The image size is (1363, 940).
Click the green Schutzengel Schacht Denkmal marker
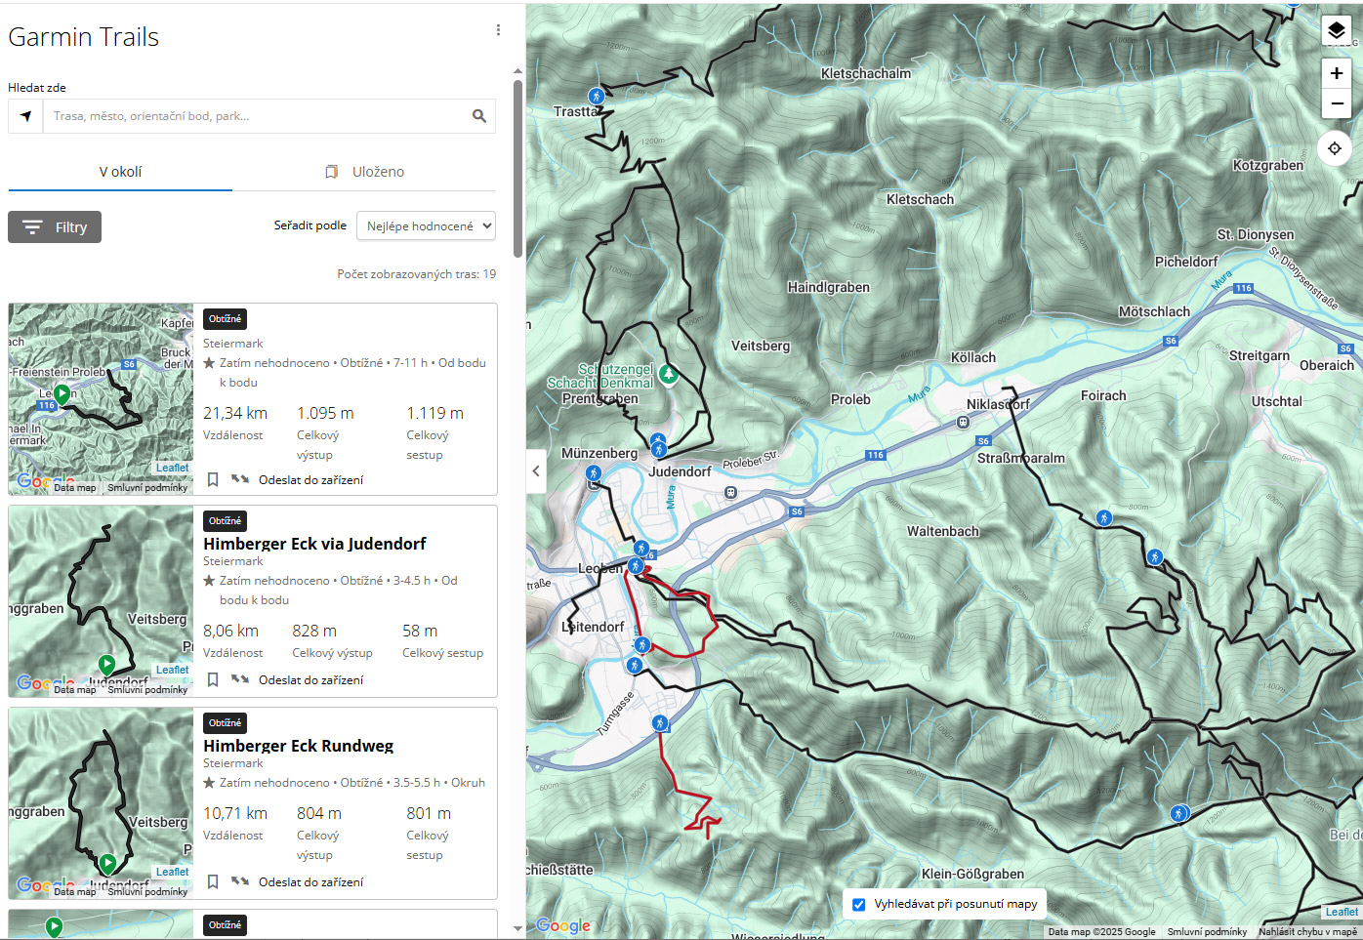(x=668, y=373)
